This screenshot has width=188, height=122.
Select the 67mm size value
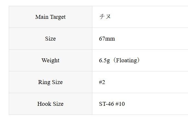tap(107, 39)
